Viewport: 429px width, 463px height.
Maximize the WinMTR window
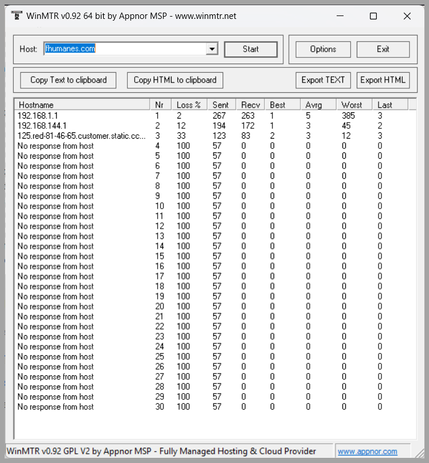click(x=373, y=17)
